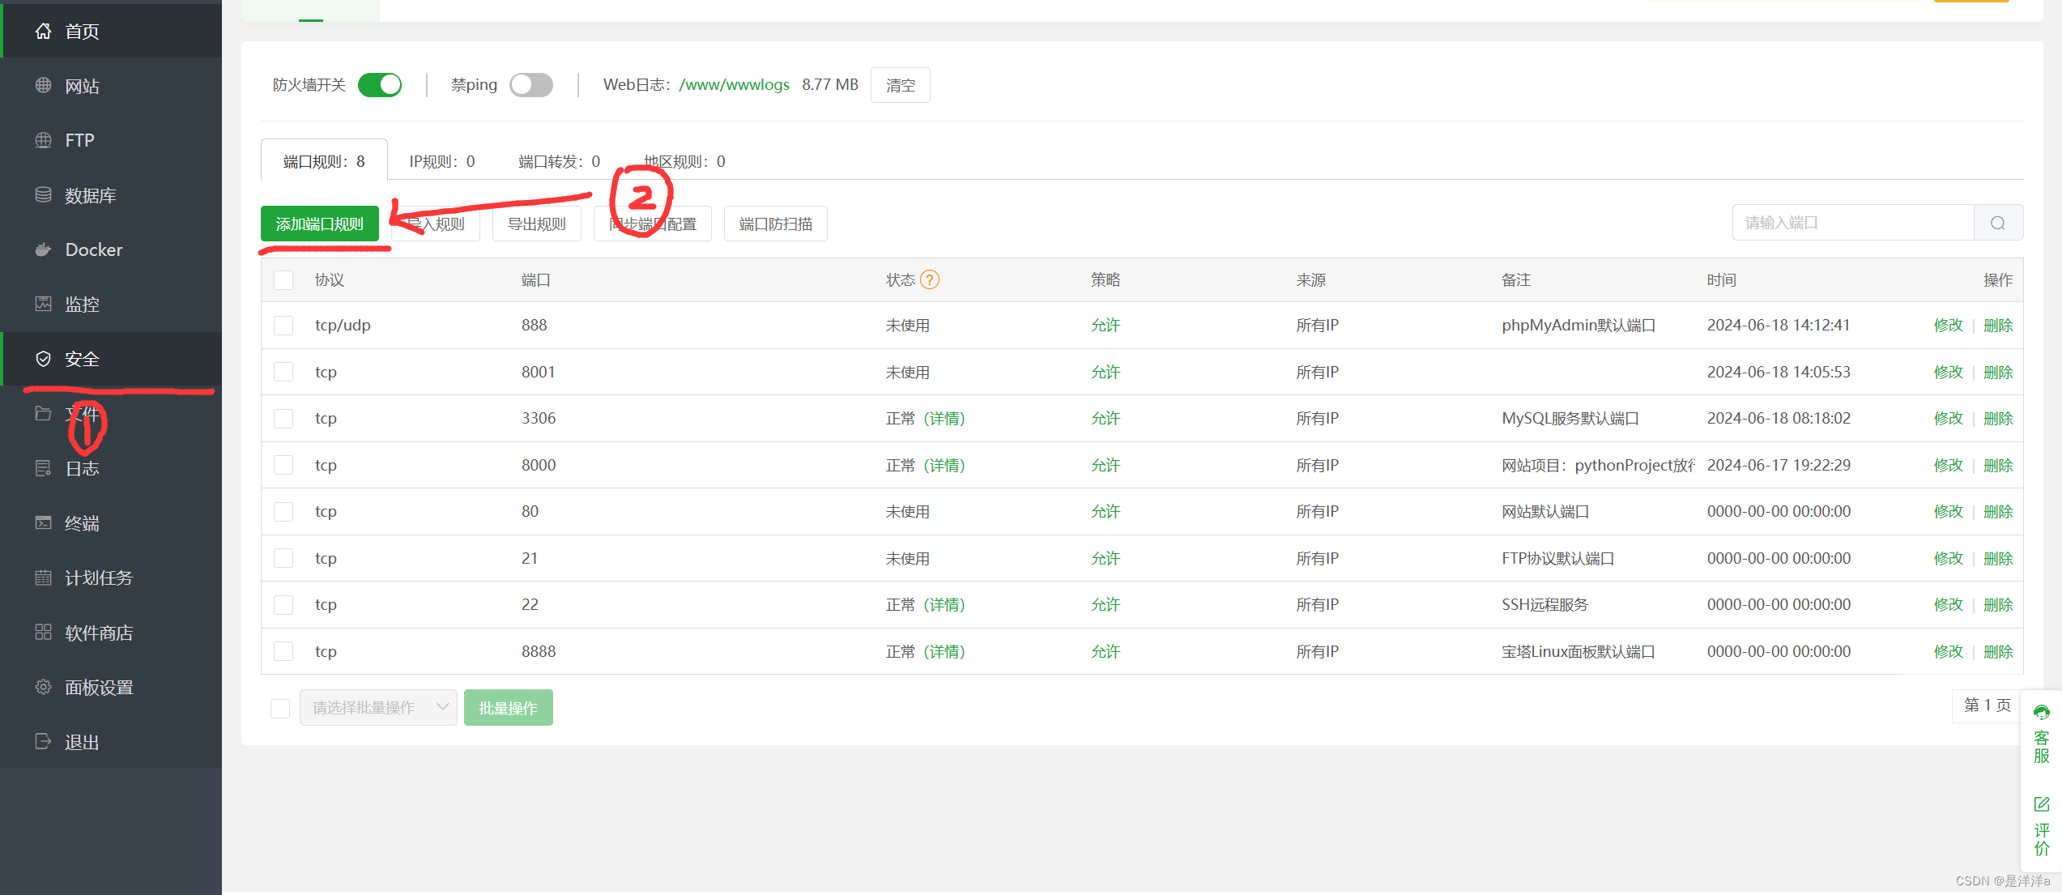Click the search magnifier icon

click(1997, 223)
